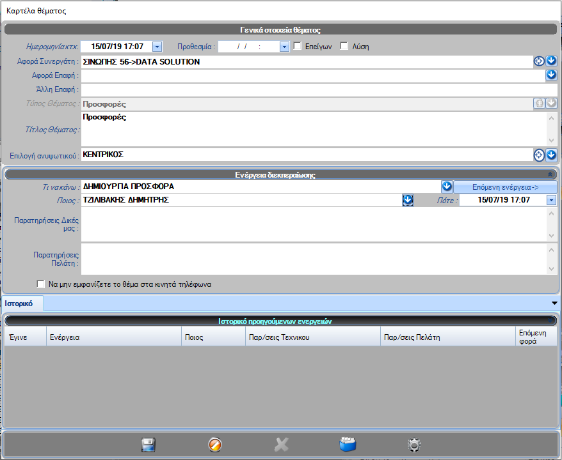Open settings with the gear icon
The height and width of the screenshot is (460, 562).
414,445
